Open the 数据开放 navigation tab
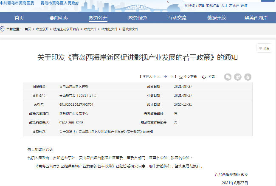 point(217,18)
